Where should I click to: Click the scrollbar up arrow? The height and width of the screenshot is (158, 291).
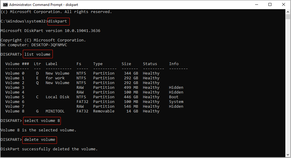pos(288,12)
